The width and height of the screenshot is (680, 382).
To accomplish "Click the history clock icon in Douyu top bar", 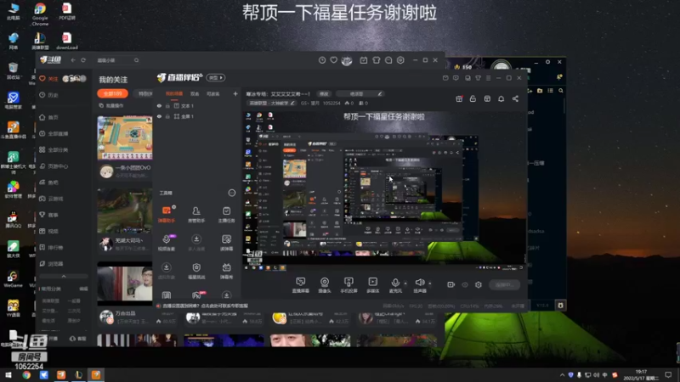I will (x=322, y=60).
